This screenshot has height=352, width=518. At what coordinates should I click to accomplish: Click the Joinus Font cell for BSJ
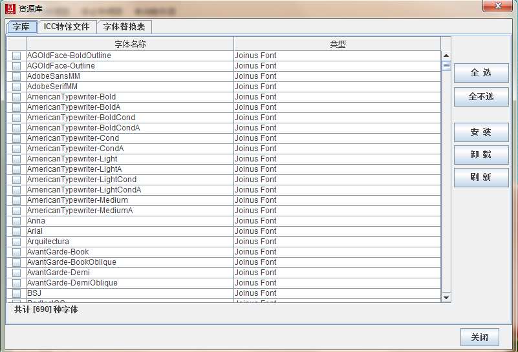[338, 293]
